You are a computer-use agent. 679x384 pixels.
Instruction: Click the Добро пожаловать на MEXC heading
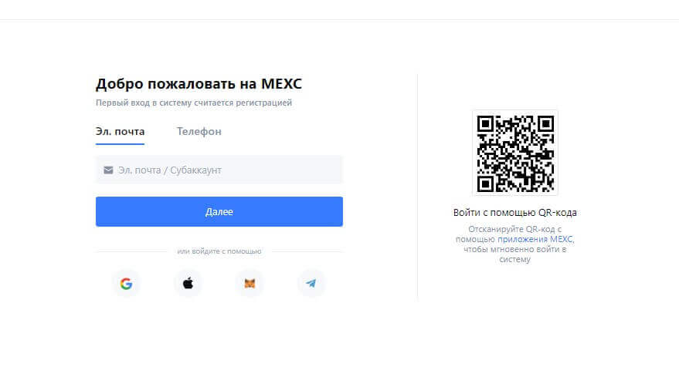point(199,83)
